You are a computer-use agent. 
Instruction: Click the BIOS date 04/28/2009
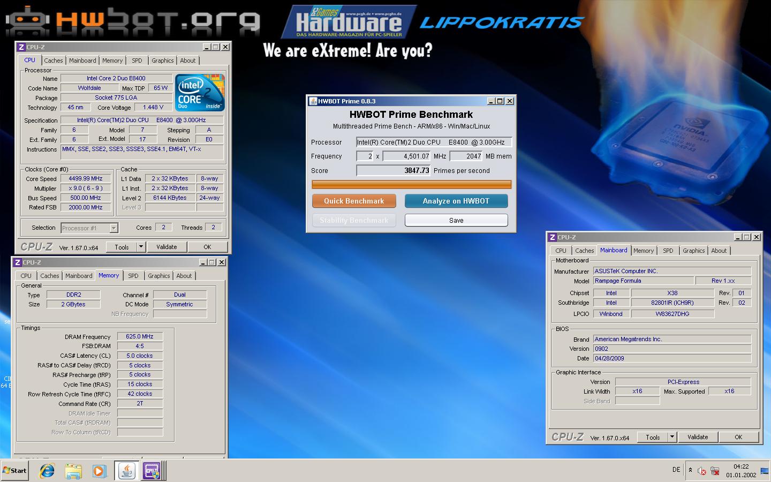click(672, 358)
